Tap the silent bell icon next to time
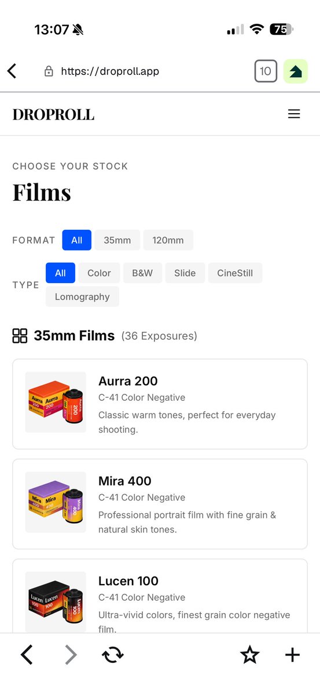 point(78,30)
